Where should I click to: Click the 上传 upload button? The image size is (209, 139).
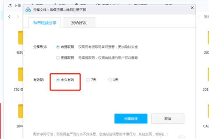pos(15,6)
